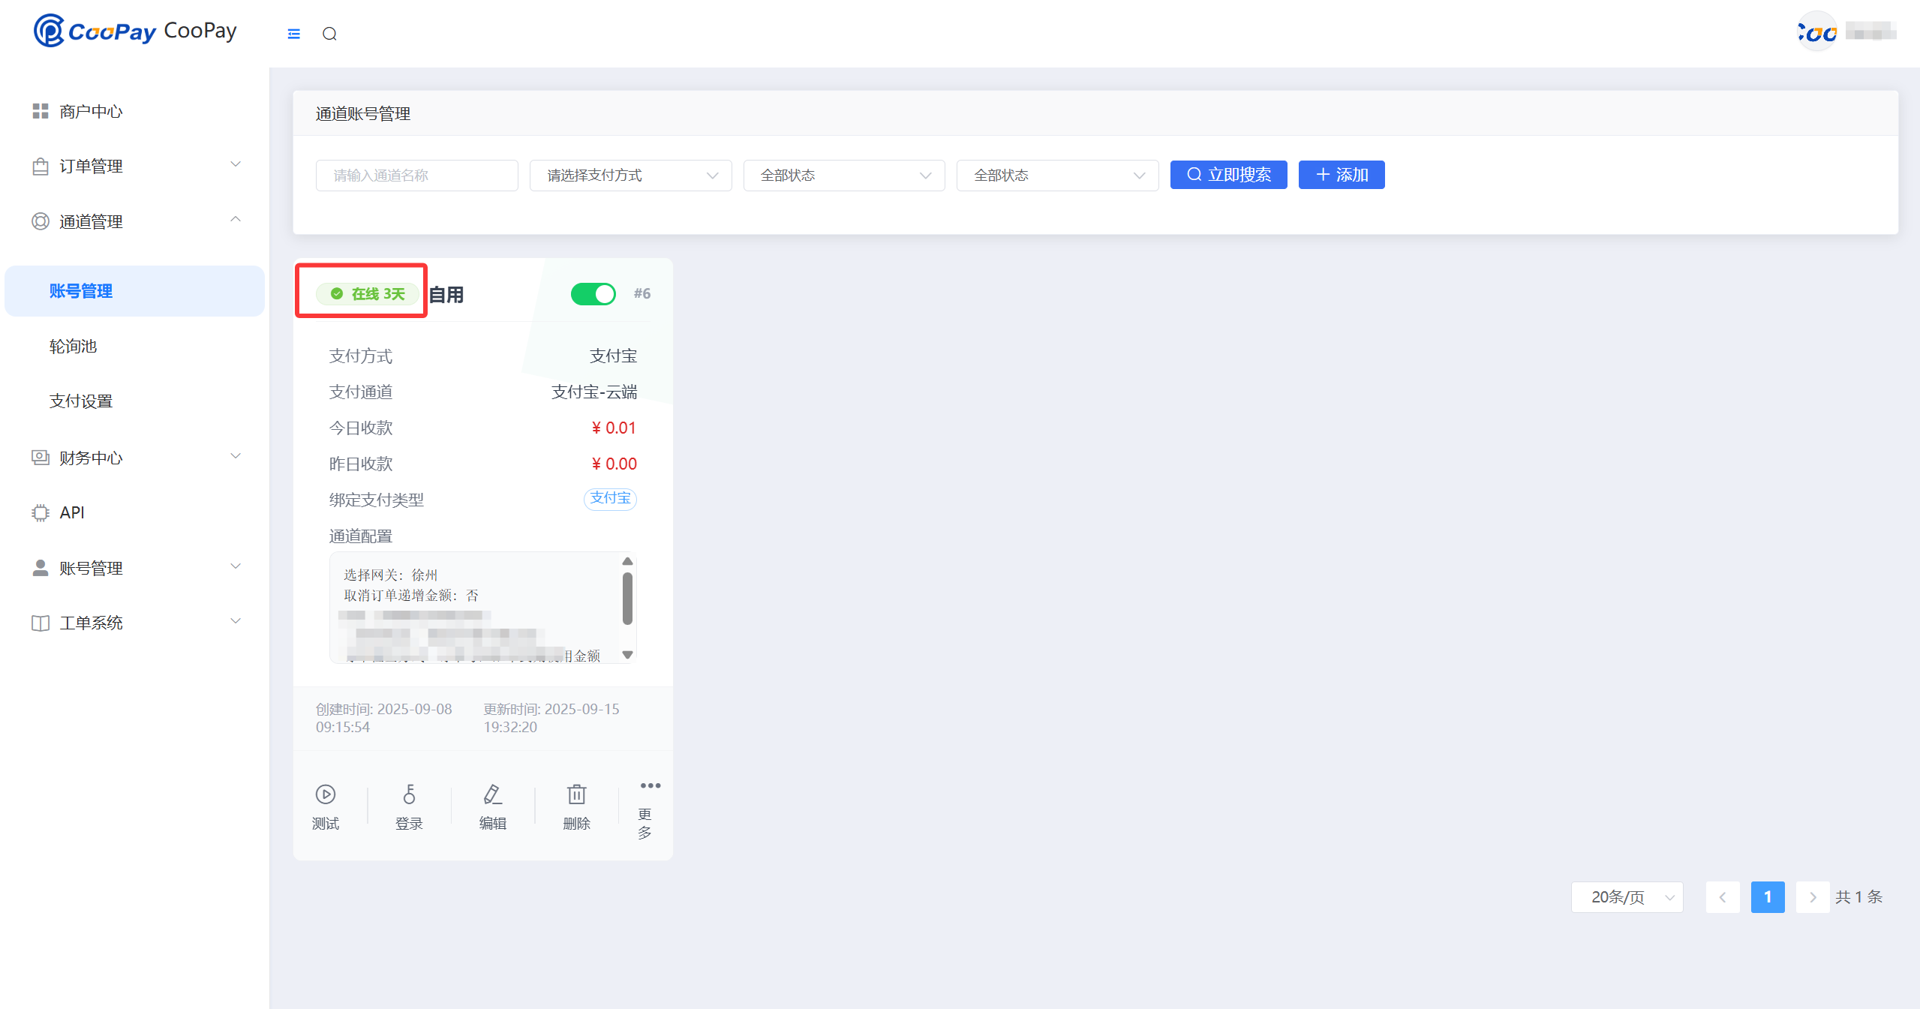This screenshot has height=1009, width=1920.
Task: Open the 20条/页 page size dropdown
Action: pos(1627,897)
